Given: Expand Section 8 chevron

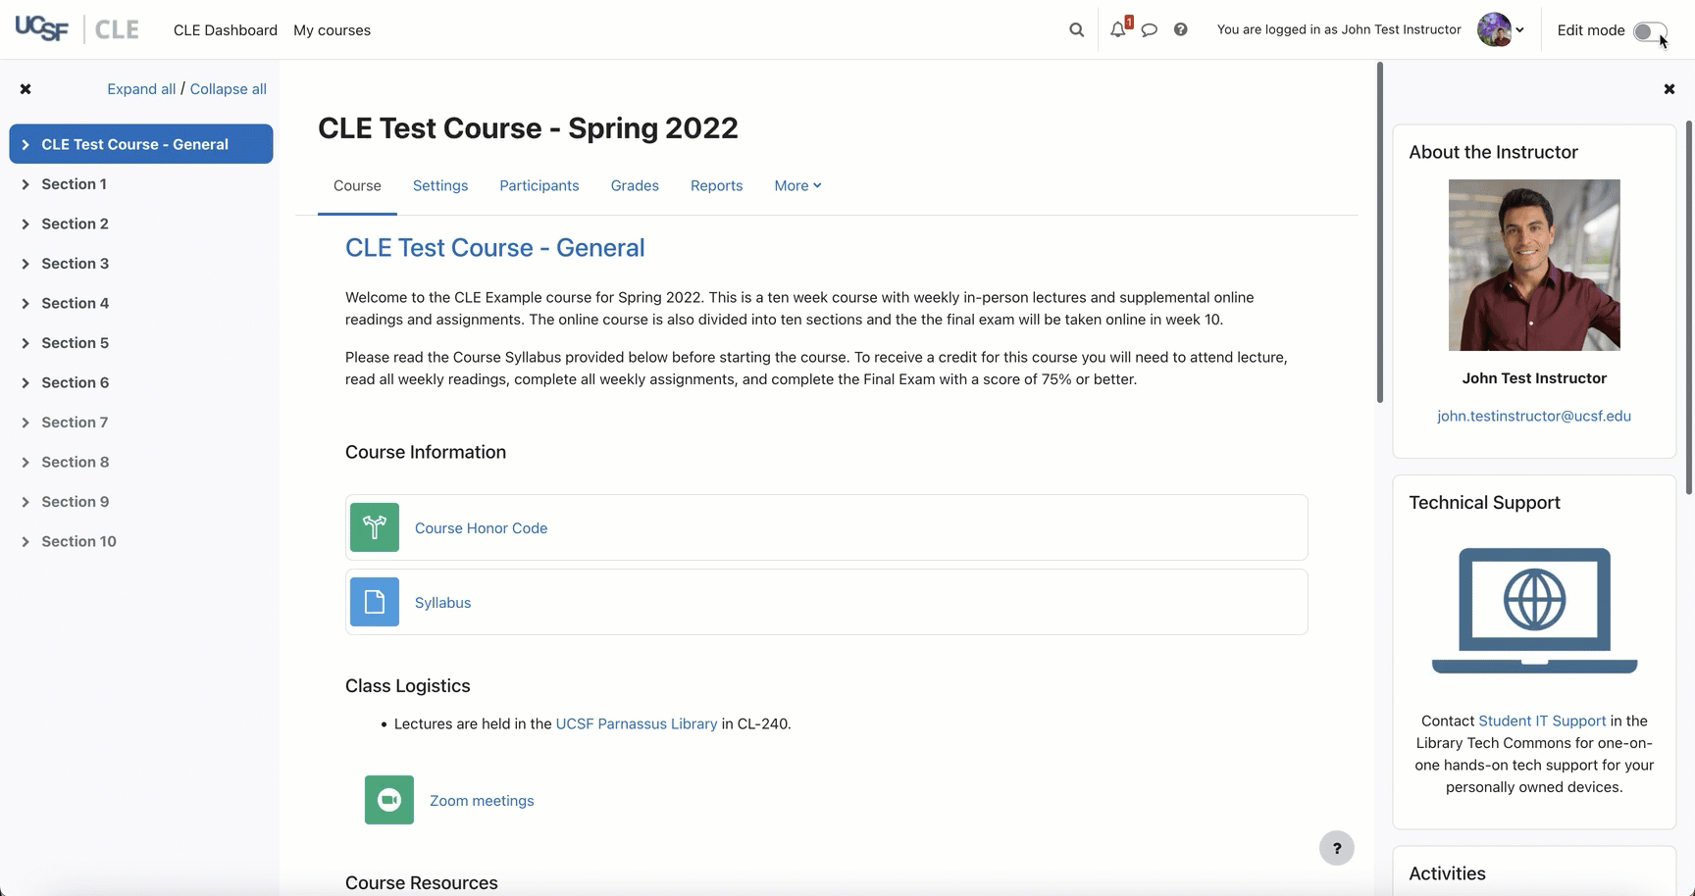Looking at the screenshot, I should click(26, 463).
